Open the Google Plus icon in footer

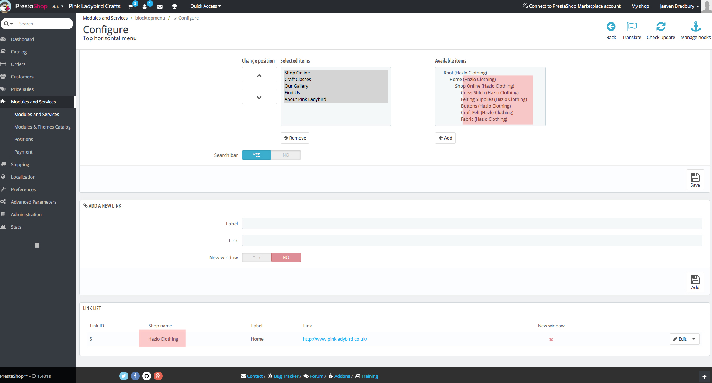[158, 376]
